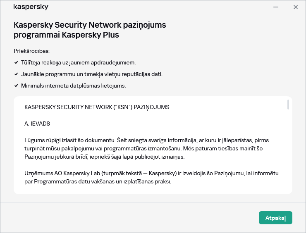This screenshot has height=233, width=306.
Task: Click "Tūlītēja reakcija uz jauniem apdraudējumiem" text
Action: click(x=78, y=63)
